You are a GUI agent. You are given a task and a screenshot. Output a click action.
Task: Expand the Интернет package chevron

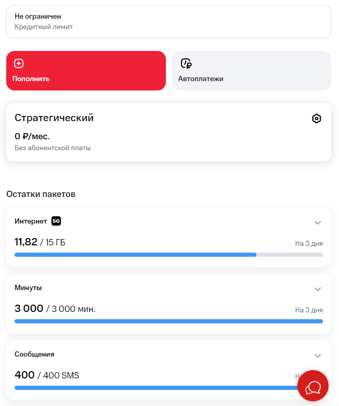[x=318, y=222]
